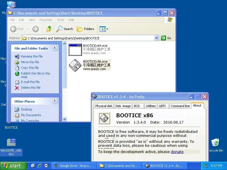The image size is (227, 170).
Task: Open the Edit menu
Action: point(22,20)
